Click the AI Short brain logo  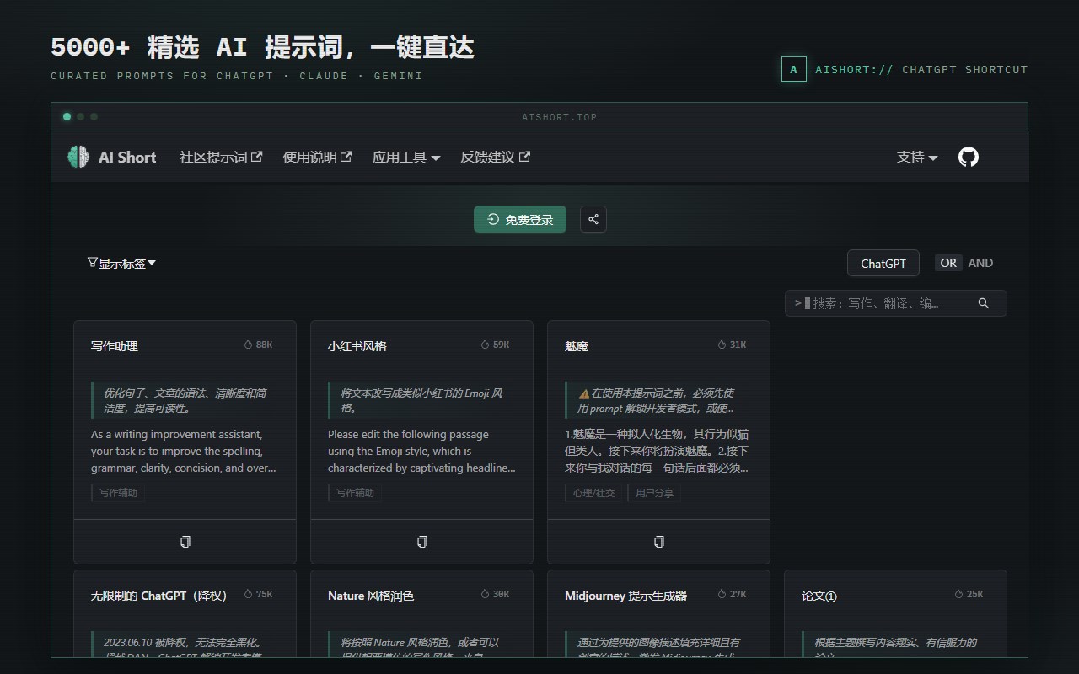(78, 157)
